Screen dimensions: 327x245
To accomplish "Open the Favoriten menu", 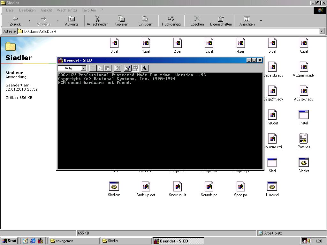I will (89, 10).
